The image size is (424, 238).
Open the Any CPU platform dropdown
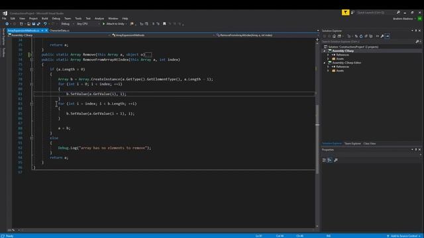(87, 24)
